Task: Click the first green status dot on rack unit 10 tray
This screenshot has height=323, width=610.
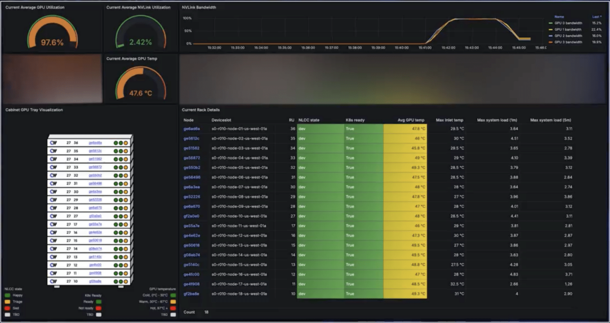Action: [116, 281]
